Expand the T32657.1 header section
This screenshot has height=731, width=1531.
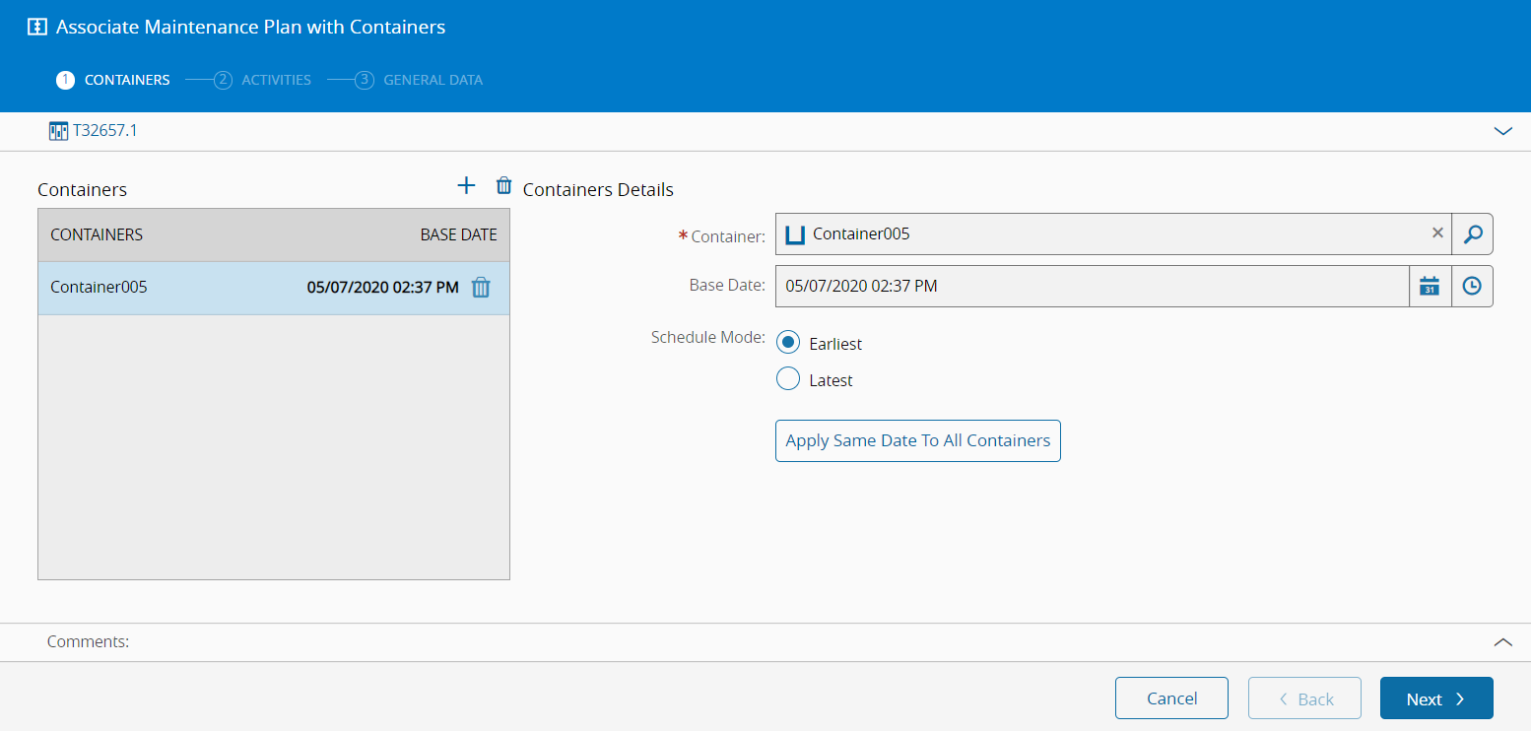coord(1502,131)
